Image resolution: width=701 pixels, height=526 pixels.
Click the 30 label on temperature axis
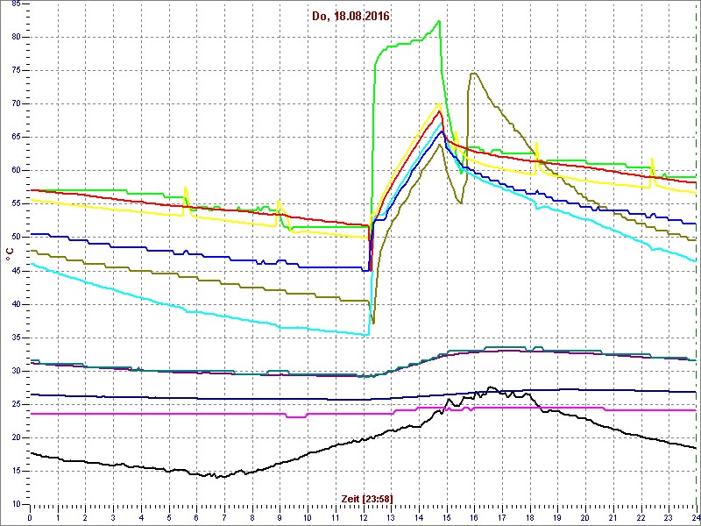[15, 371]
